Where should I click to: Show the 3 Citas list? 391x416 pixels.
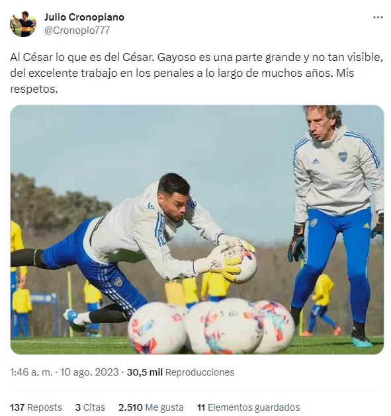[90, 407]
